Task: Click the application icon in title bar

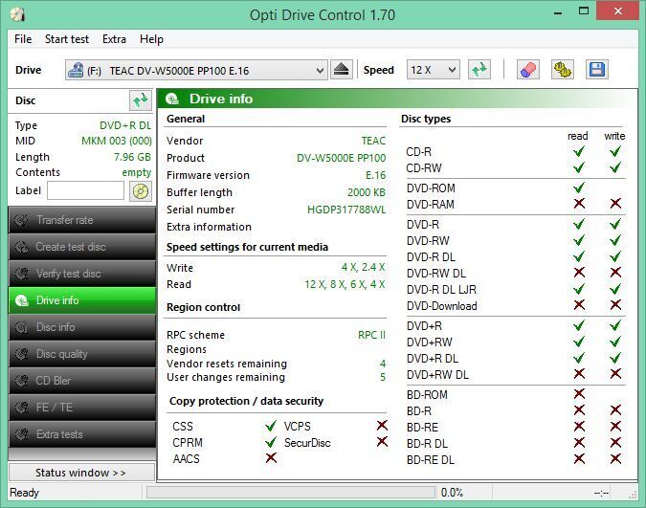Action: 17,14
